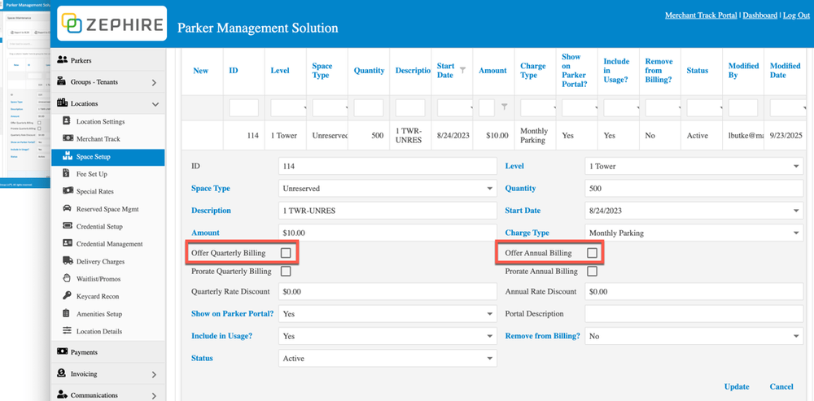Click the Delivery Charges truck icon

68,261
